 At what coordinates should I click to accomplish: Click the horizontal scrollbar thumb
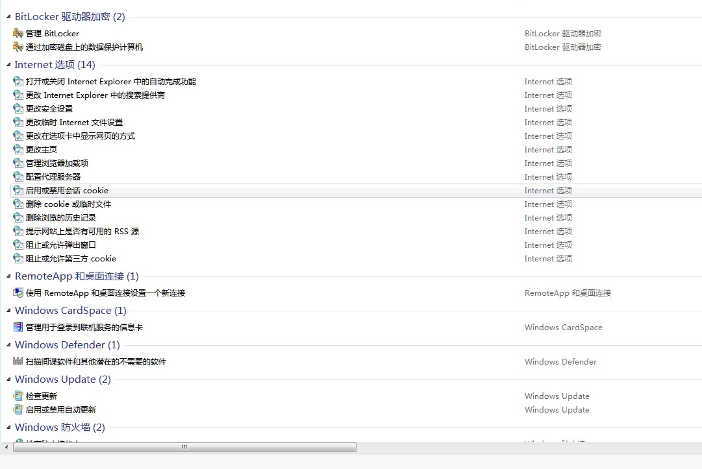click(184, 447)
